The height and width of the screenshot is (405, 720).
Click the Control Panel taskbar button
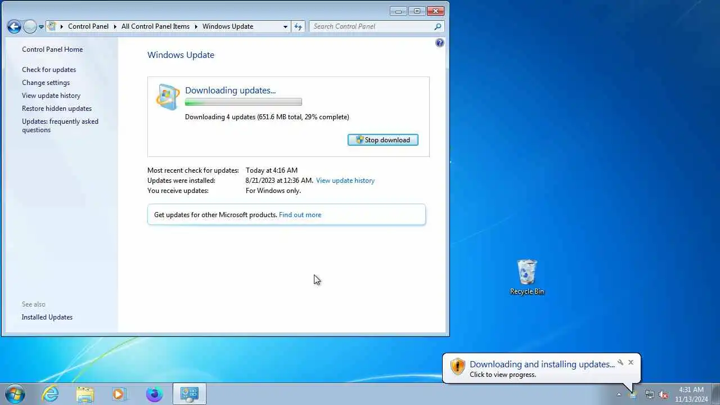(190, 394)
